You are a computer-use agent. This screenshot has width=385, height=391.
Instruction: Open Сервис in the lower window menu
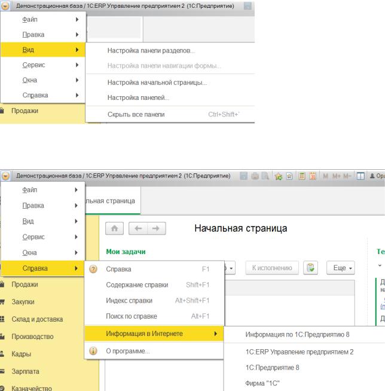tap(43, 237)
